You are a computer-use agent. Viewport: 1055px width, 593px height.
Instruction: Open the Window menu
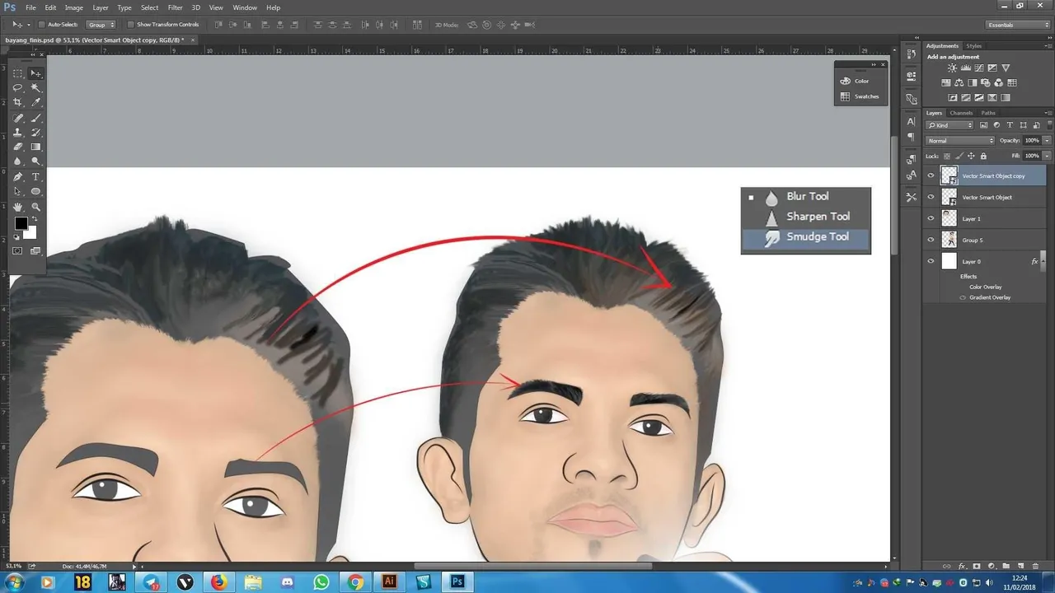(x=245, y=7)
